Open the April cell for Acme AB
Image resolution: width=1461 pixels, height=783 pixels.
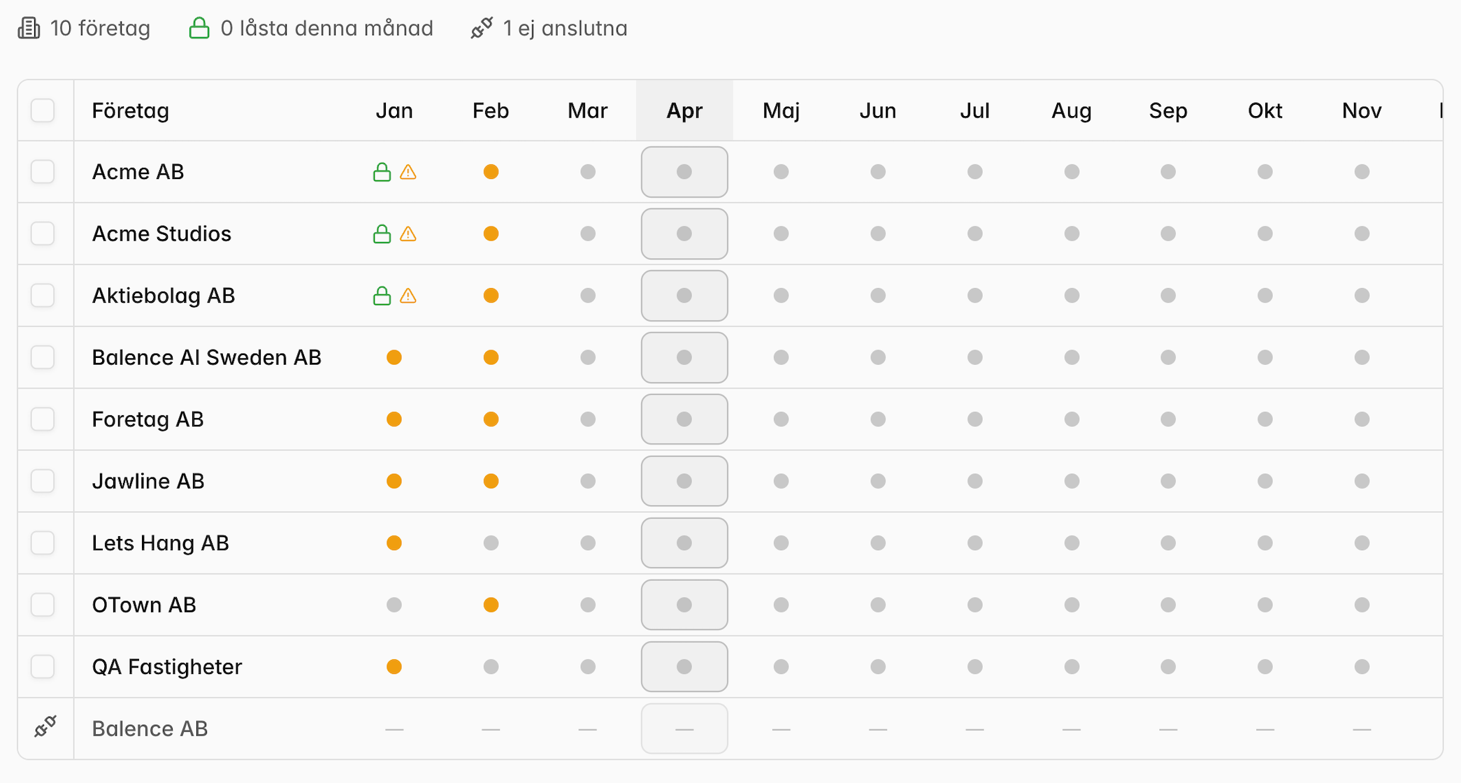click(684, 172)
